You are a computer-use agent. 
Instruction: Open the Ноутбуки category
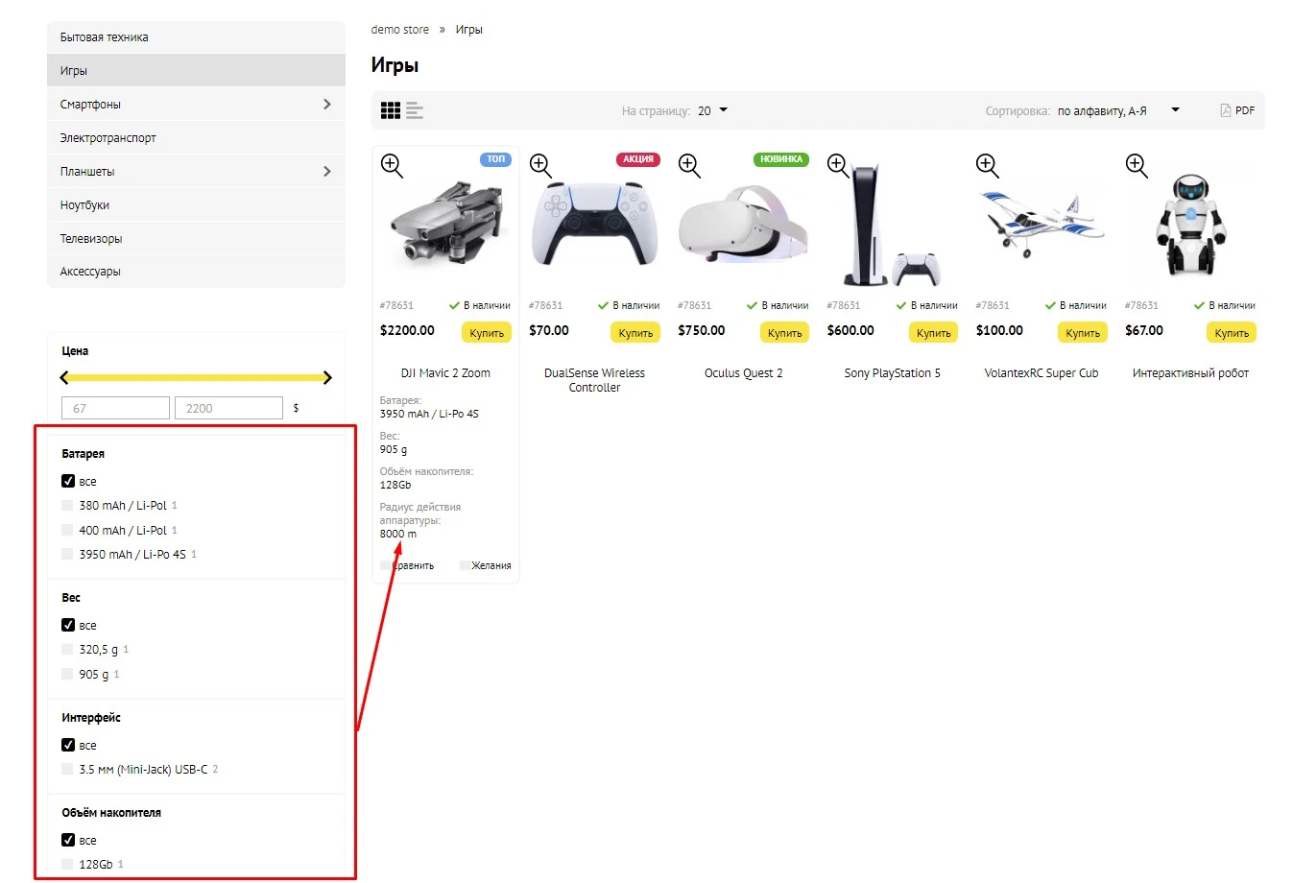tap(84, 205)
